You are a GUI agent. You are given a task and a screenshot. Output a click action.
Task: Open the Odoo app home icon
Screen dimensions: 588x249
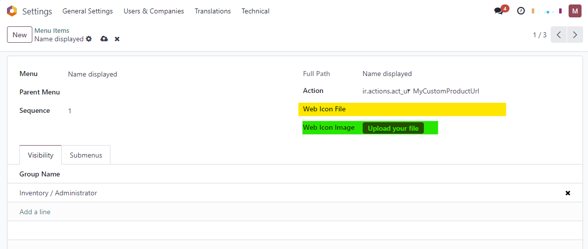[x=12, y=11]
